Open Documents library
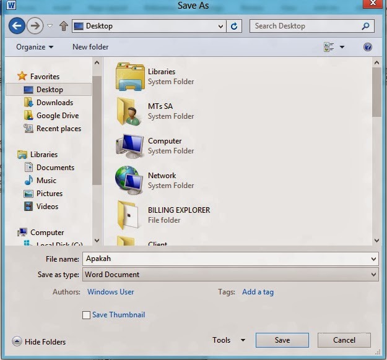The height and width of the screenshot is (360, 387). (55, 168)
